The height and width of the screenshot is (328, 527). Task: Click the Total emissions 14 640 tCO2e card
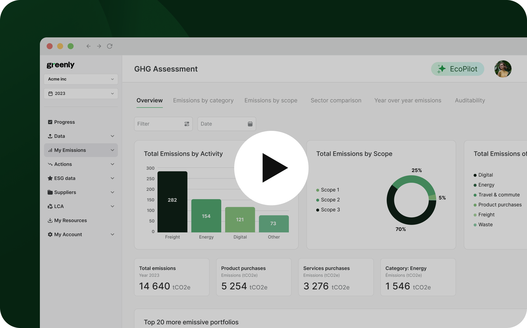(x=172, y=277)
